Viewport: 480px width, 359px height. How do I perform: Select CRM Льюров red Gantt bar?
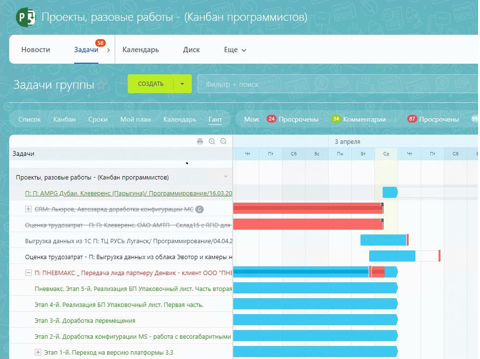[308, 208]
